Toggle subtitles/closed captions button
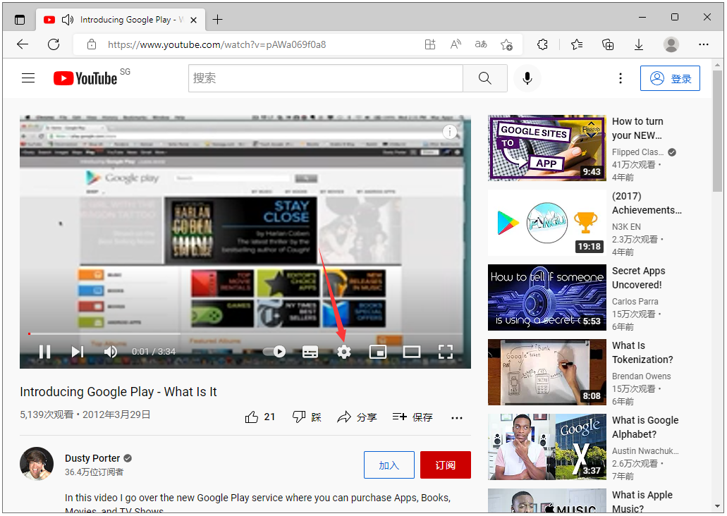This screenshot has height=516, width=727. [x=310, y=352]
